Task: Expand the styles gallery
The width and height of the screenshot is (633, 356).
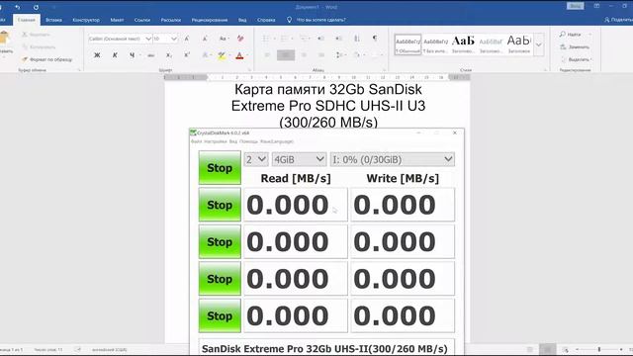Action: 539,44
